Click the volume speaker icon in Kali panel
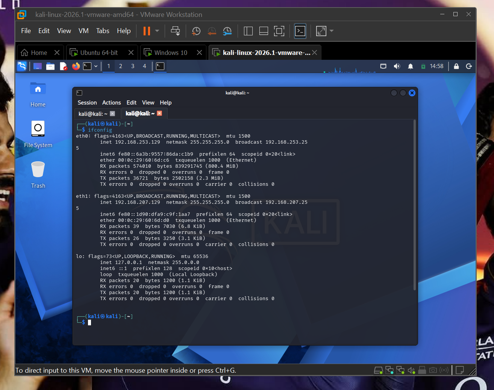 coord(397,66)
